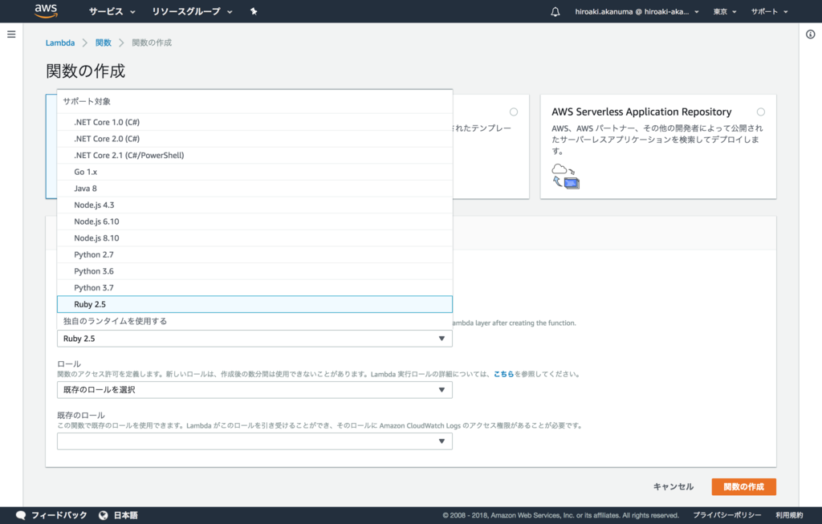Click the feedback speech bubble icon
822x524 pixels.
(21, 515)
